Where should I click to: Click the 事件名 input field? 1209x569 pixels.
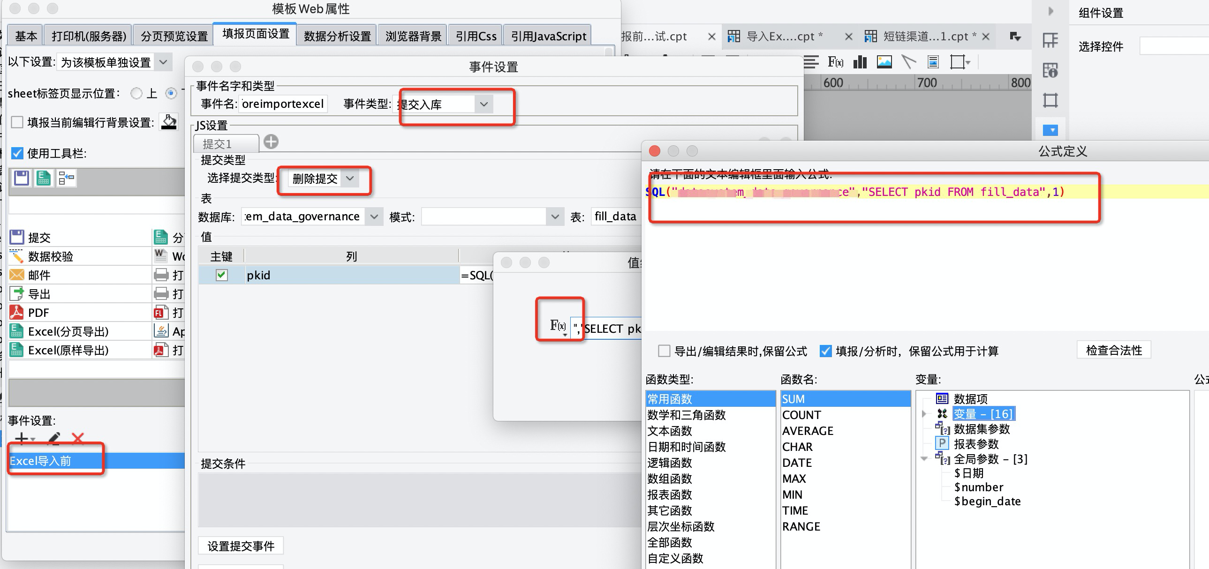(283, 104)
